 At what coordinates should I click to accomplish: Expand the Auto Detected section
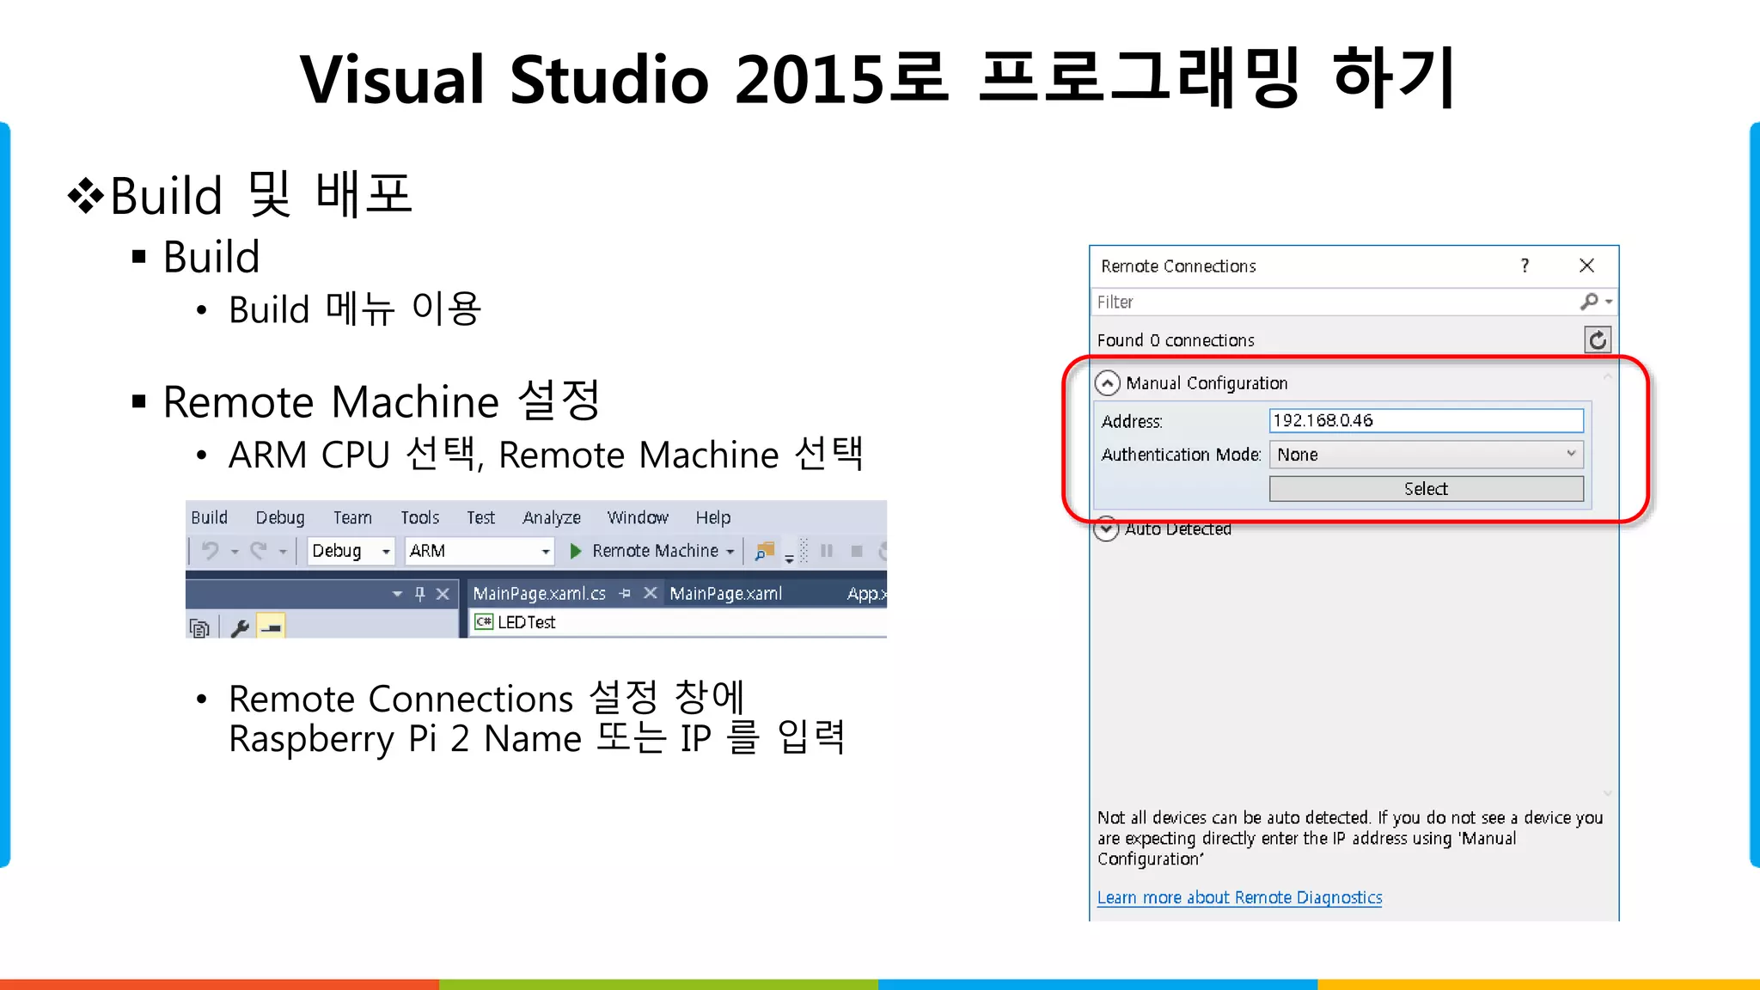(x=1107, y=529)
